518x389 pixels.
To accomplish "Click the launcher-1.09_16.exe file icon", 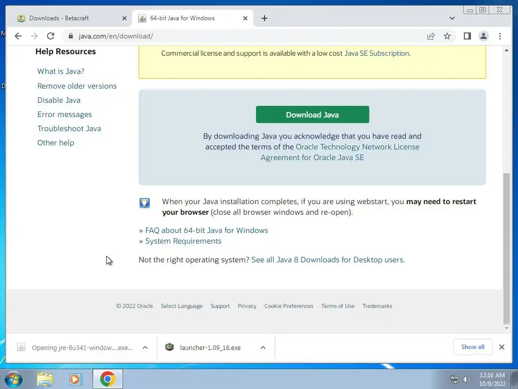I will point(169,347).
